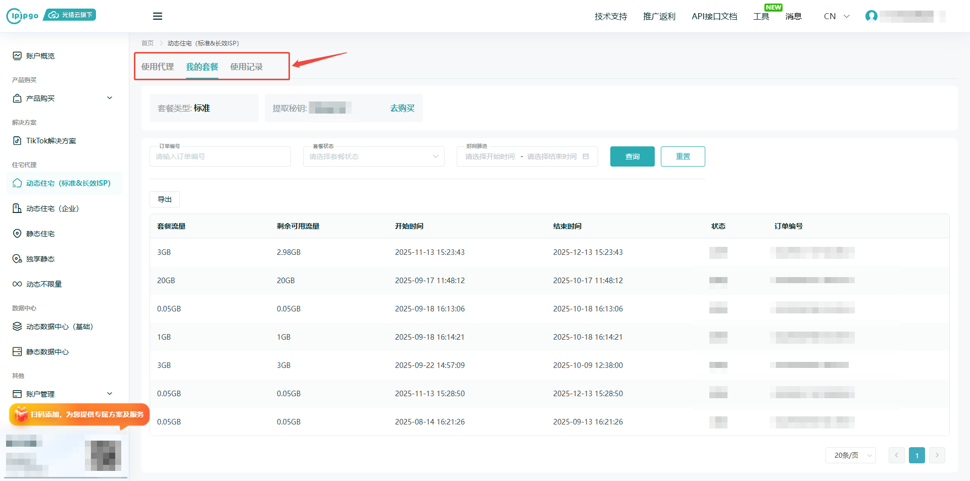970x481 pixels.
Task: Switch to the 使用记录 tab
Action: click(247, 67)
